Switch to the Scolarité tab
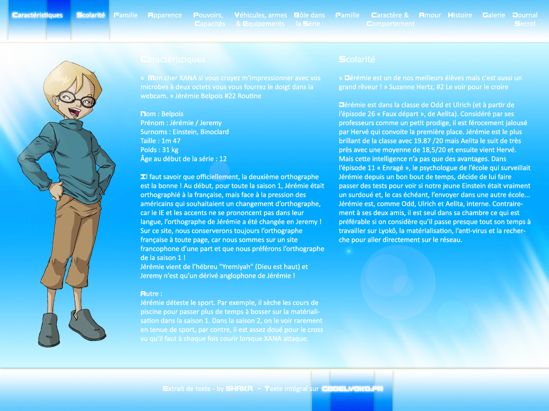The width and height of the screenshot is (549, 411). (x=91, y=16)
